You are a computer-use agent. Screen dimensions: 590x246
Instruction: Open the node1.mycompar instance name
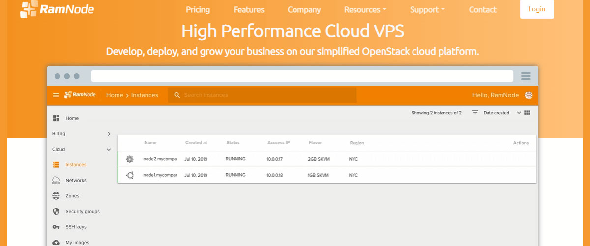160,175
